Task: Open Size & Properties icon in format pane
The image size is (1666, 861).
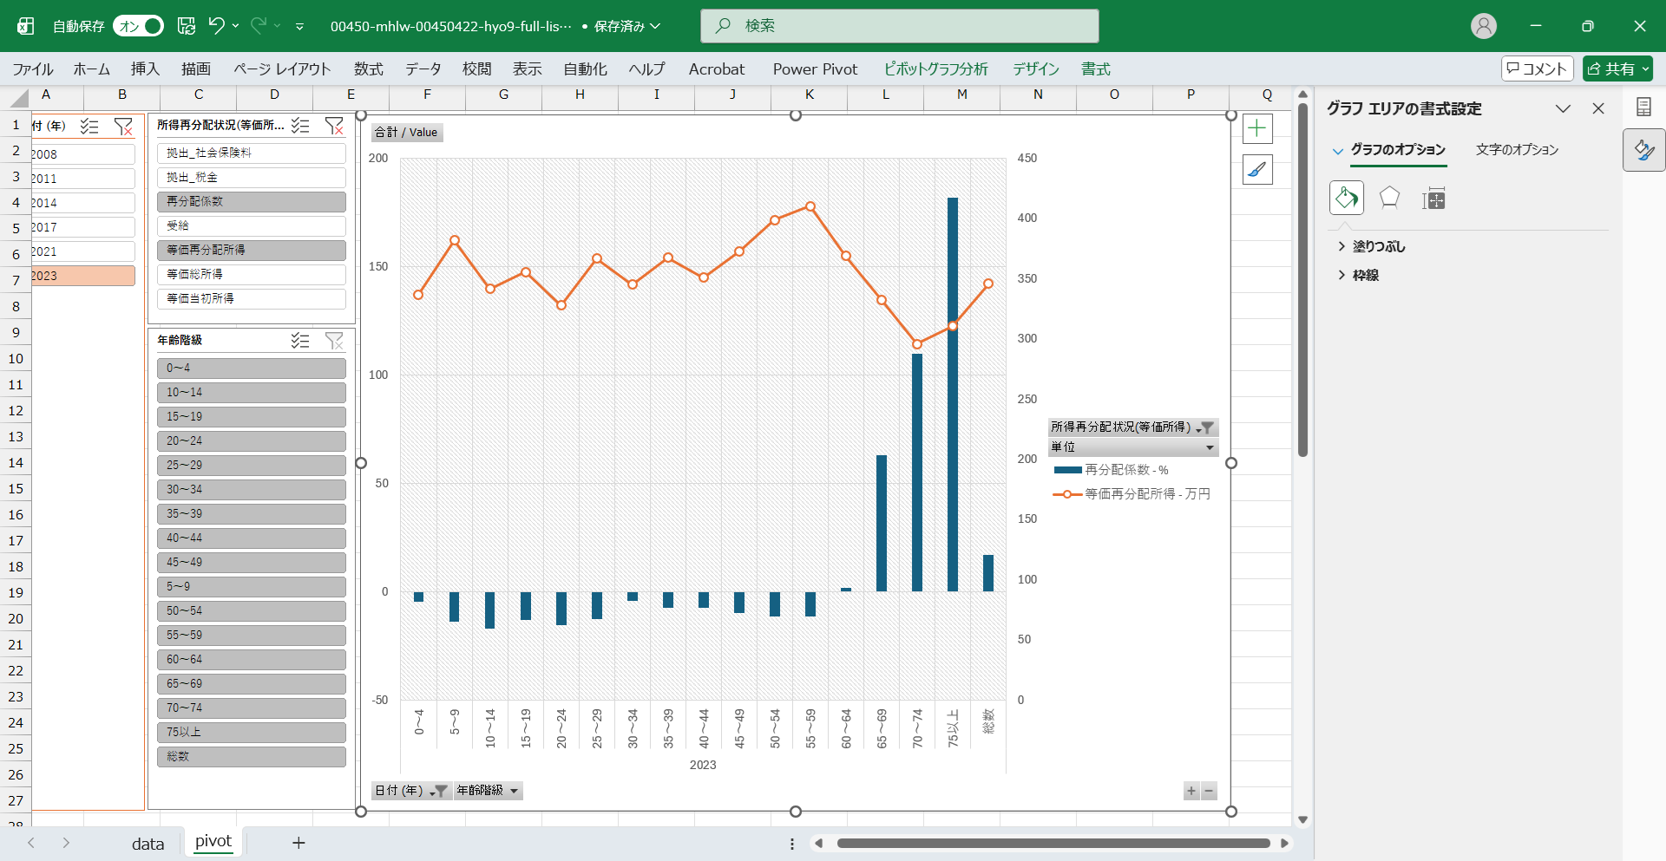Action: [x=1433, y=199]
